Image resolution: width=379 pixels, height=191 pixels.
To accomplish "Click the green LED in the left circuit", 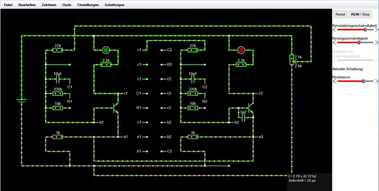I will (106, 50).
